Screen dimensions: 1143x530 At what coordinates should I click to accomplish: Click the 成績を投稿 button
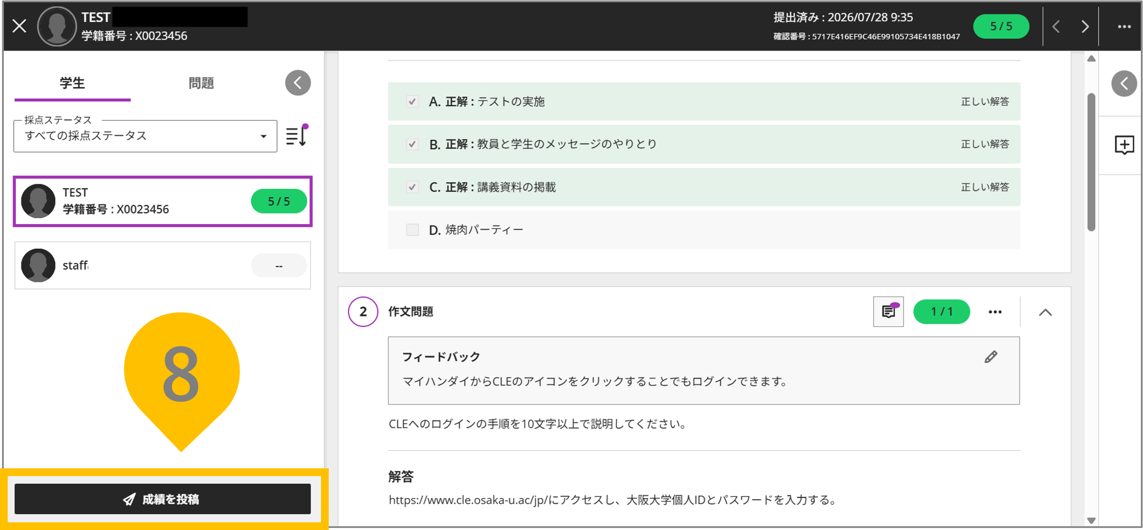click(x=163, y=499)
